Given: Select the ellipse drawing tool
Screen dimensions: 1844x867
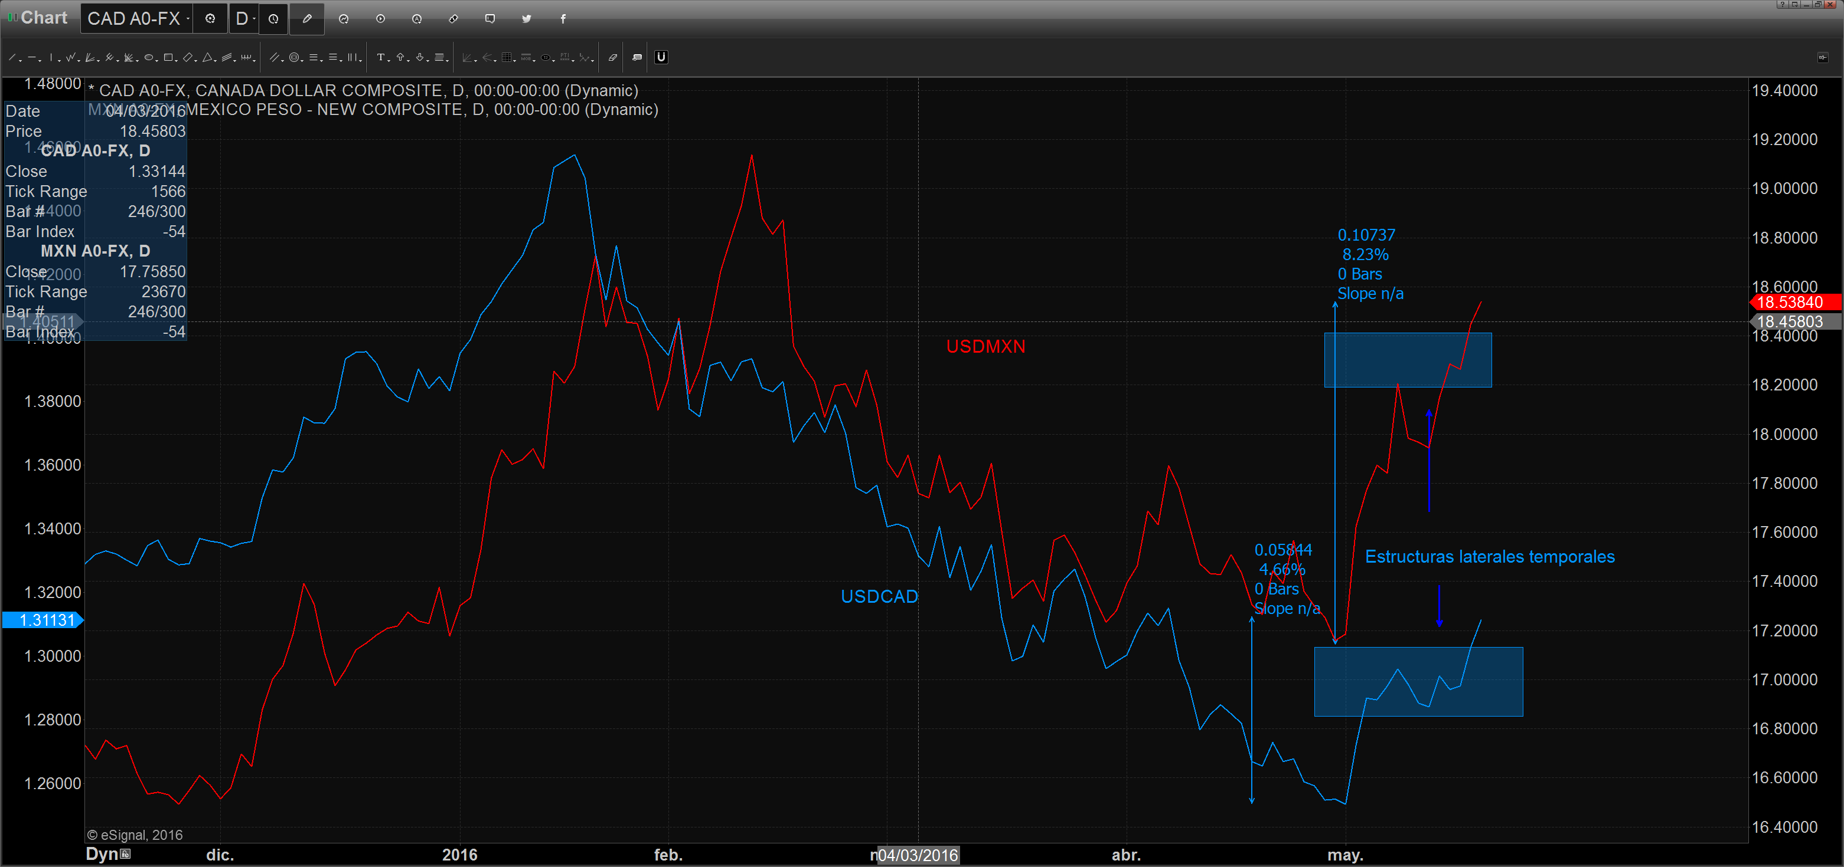Looking at the screenshot, I should pyautogui.click(x=149, y=57).
